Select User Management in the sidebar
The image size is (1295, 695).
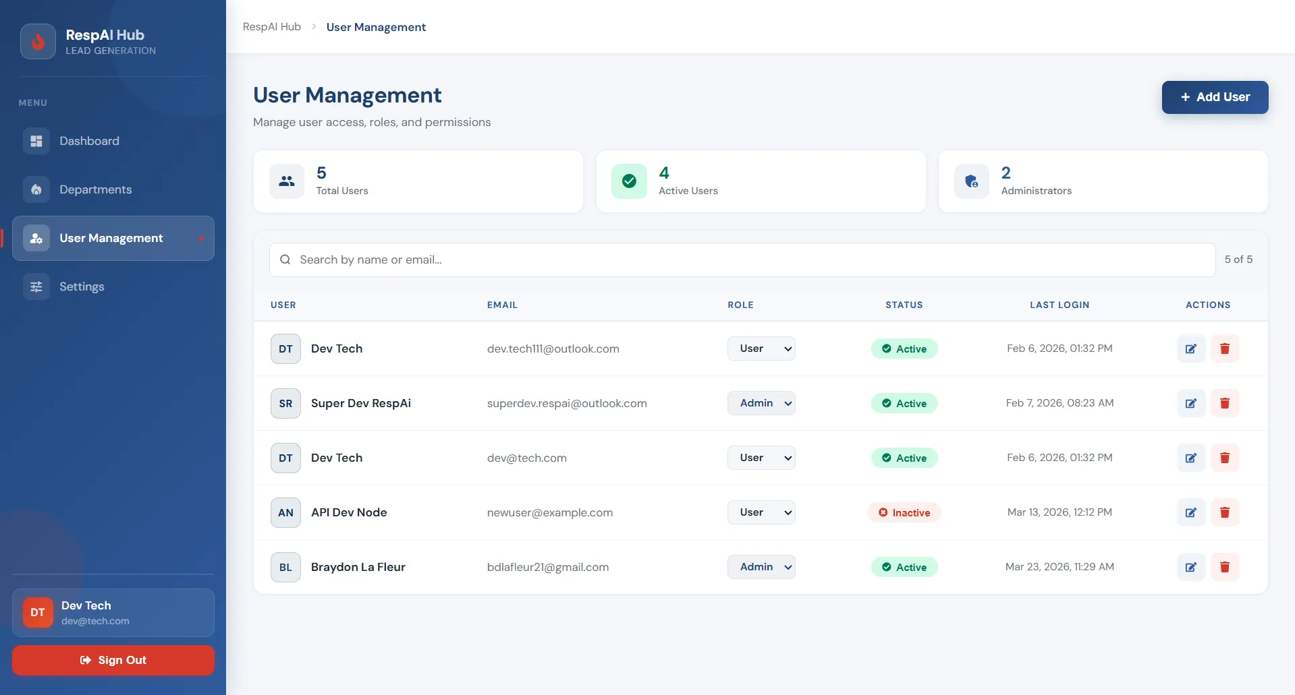pos(113,238)
